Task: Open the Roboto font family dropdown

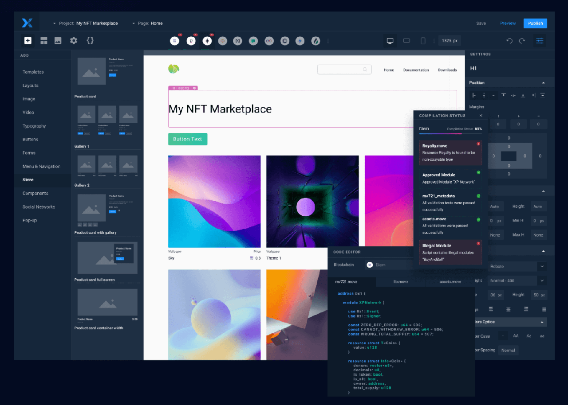Action: click(517, 267)
